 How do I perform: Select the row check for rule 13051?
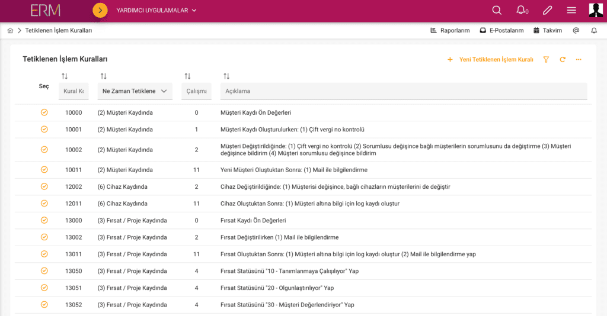click(x=44, y=288)
